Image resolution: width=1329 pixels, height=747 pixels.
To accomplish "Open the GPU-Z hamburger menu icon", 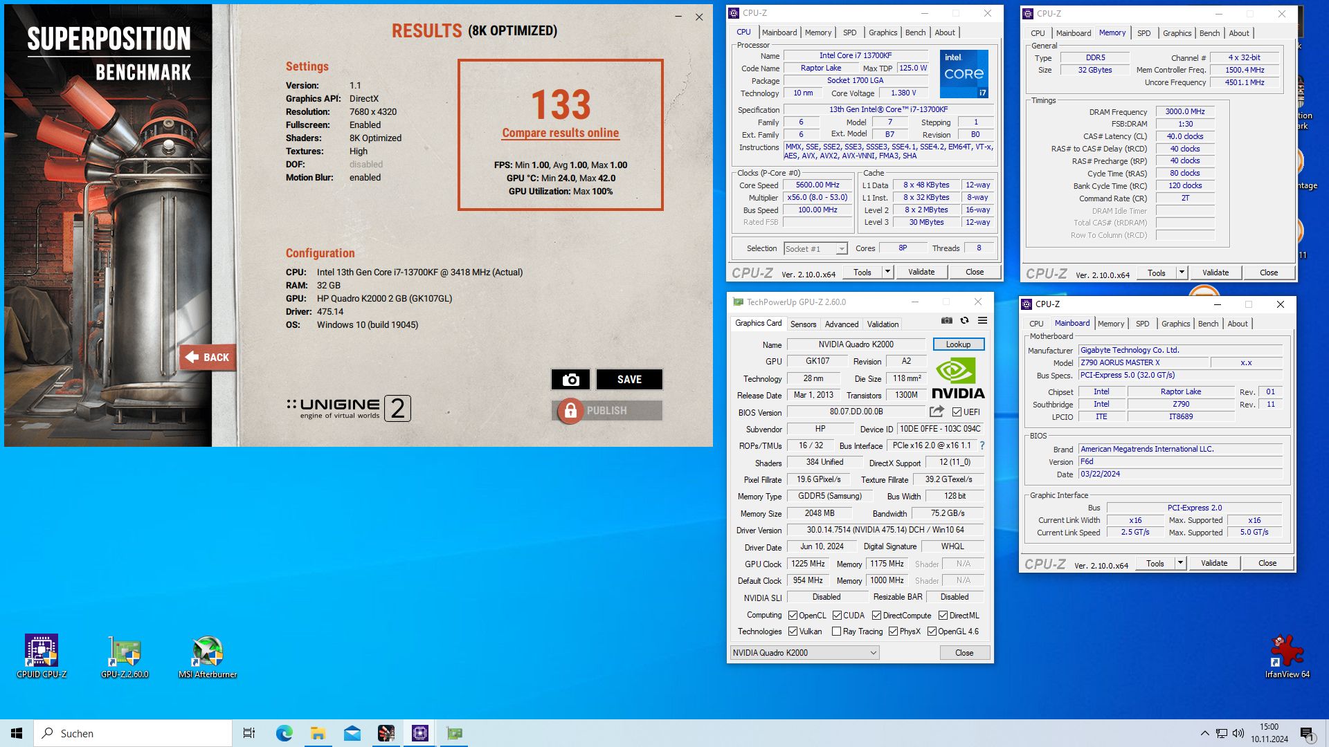I will tap(982, 320).
